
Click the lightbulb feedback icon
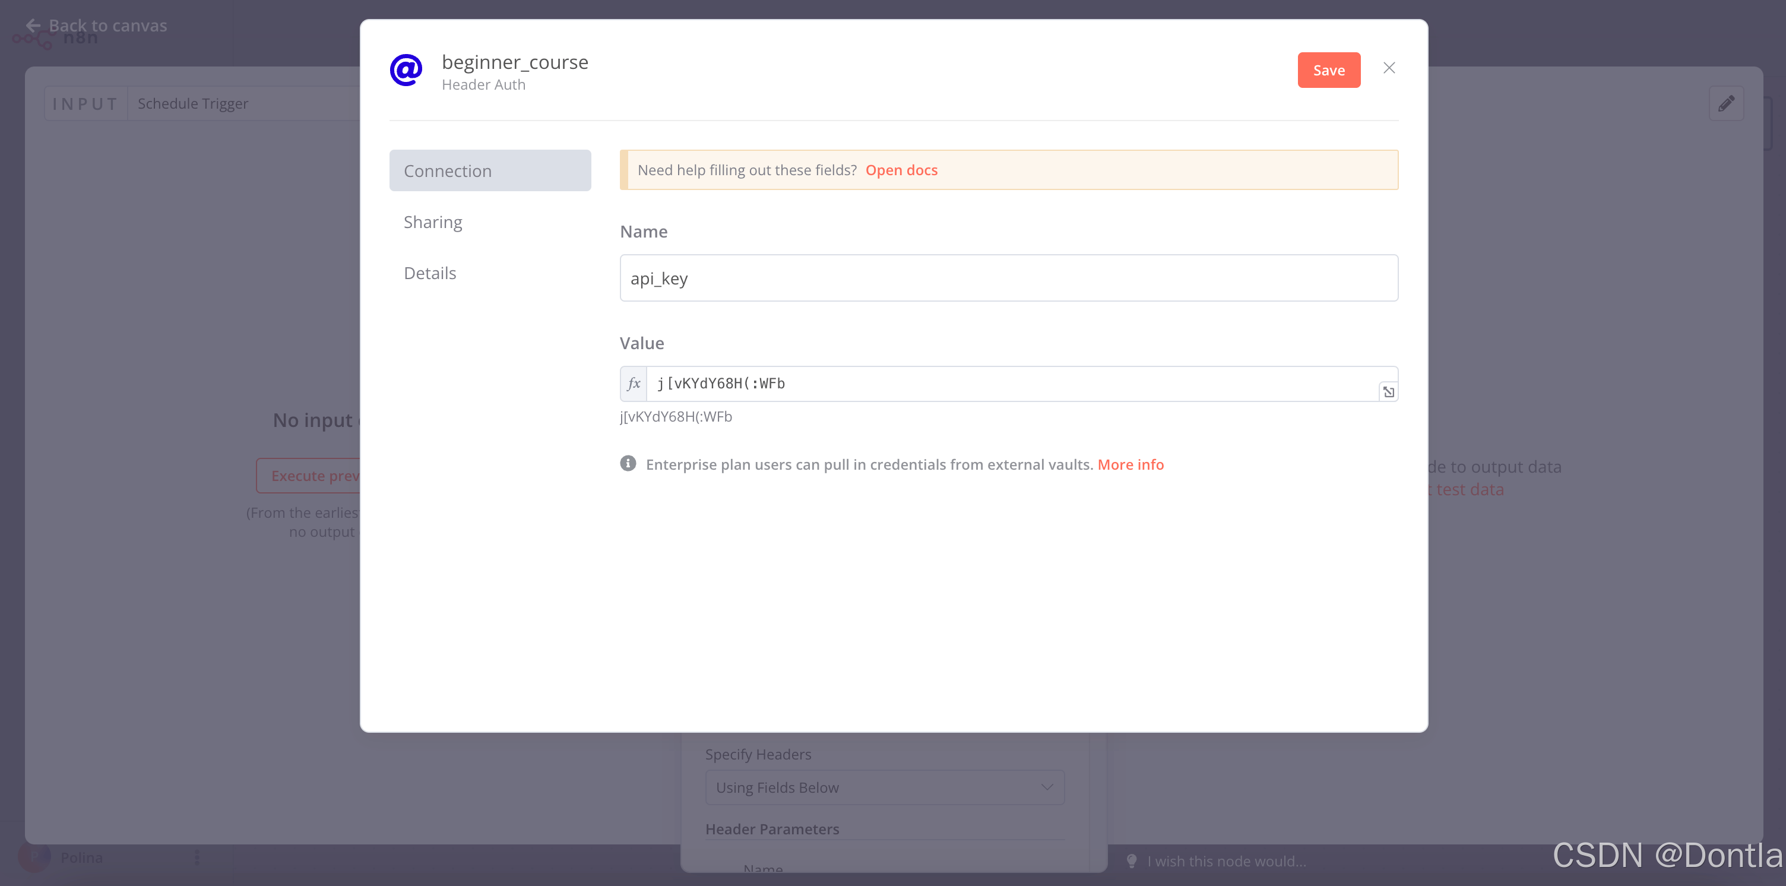[x=1131, y=860]
